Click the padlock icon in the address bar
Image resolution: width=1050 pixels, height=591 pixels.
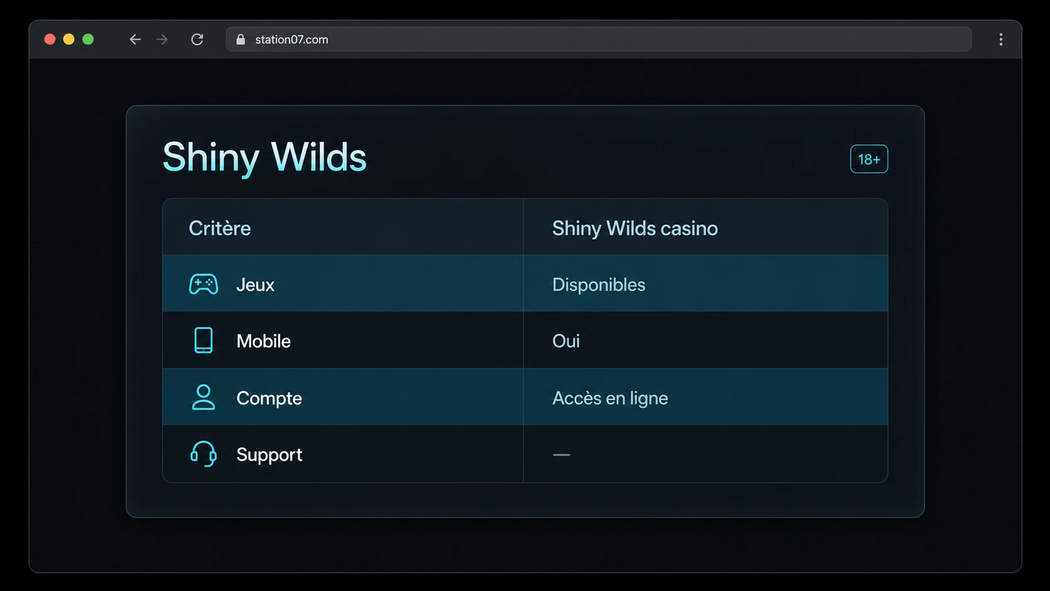pyautogui.click(x=241, y=40)
